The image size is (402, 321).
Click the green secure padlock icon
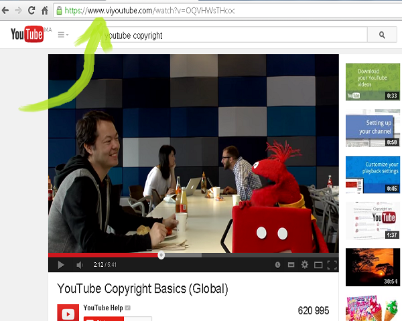(59, 11)
